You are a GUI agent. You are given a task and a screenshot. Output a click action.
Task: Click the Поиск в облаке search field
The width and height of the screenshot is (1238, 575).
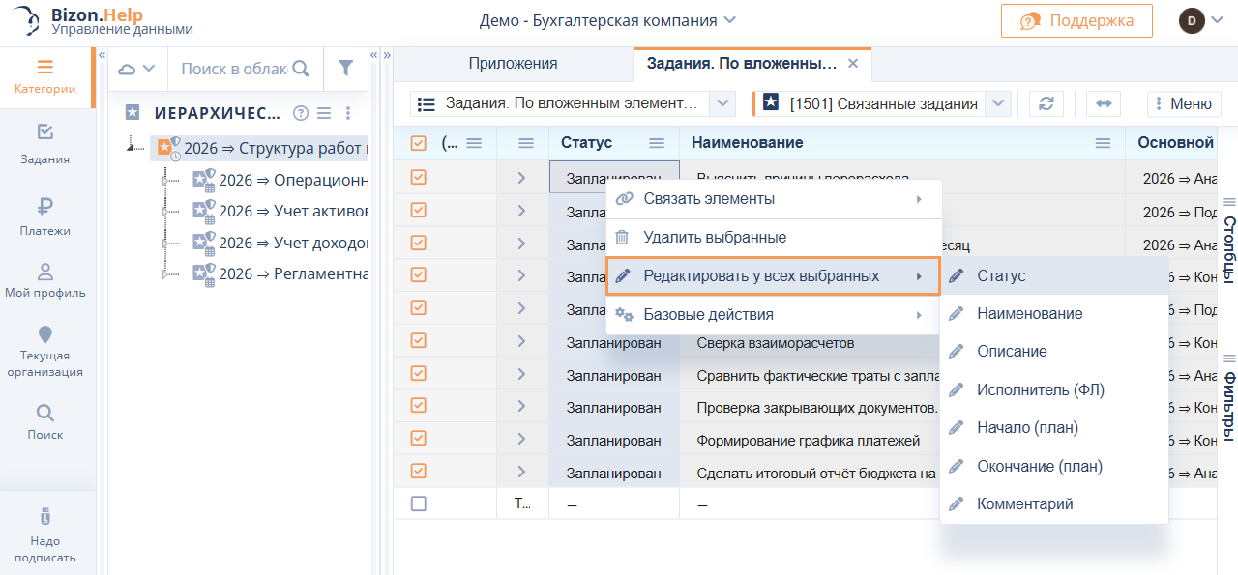(235, 69)
